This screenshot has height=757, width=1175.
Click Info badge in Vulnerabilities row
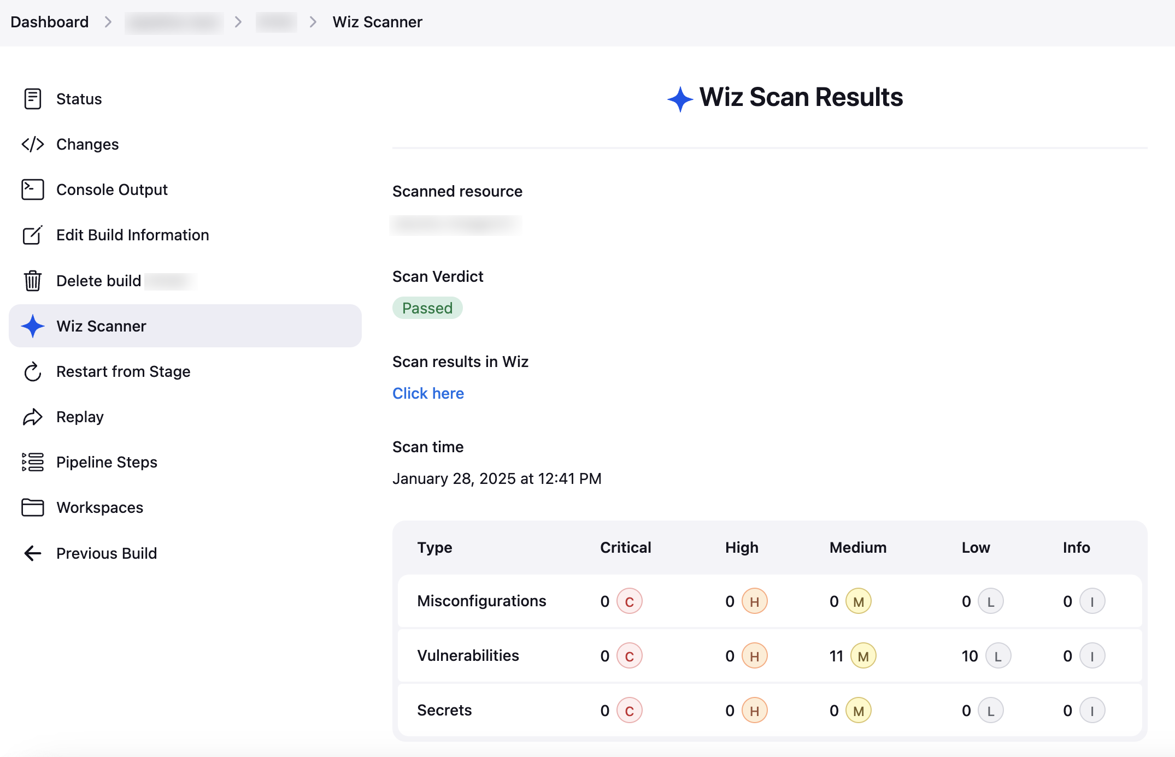(1092, 656)
